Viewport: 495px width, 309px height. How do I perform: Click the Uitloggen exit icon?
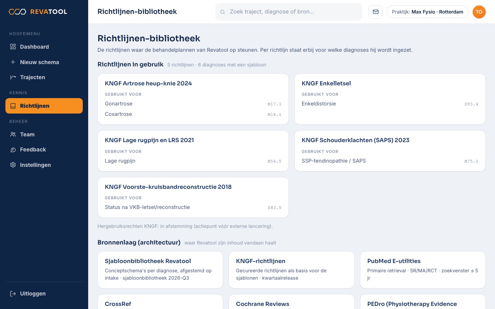[x=13, y=294]
